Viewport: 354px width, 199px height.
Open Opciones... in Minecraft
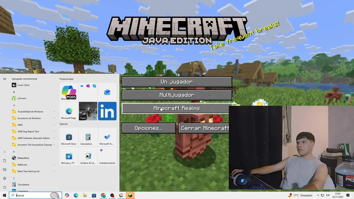coord(149,128)
